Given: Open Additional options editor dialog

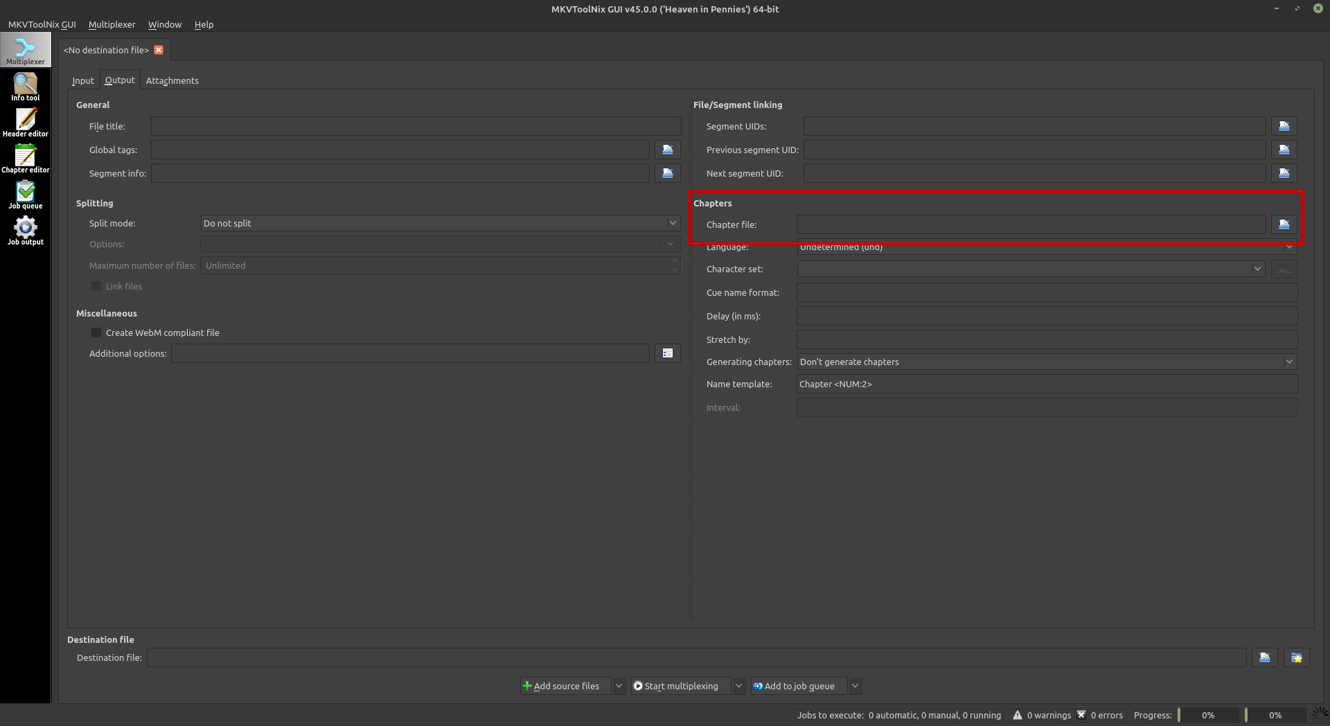Looking at the screenshot, I should 668,353.
